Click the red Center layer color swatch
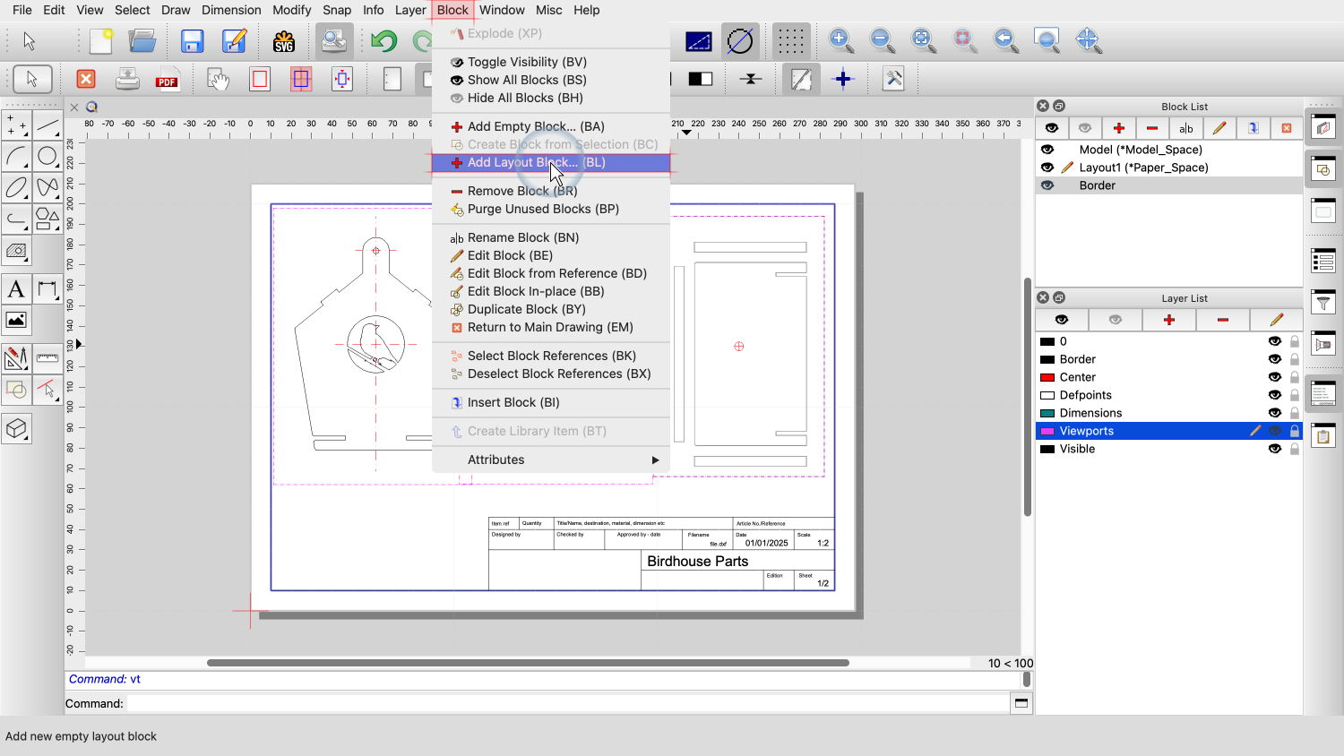Screen dimensions: 1344x756 (x=1047, y=377)
